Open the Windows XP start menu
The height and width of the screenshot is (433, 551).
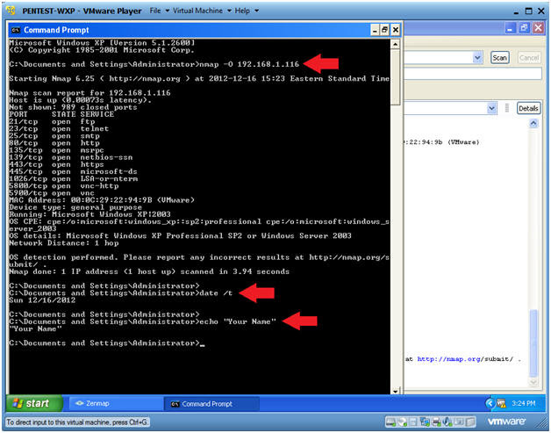tap(34, 403)
